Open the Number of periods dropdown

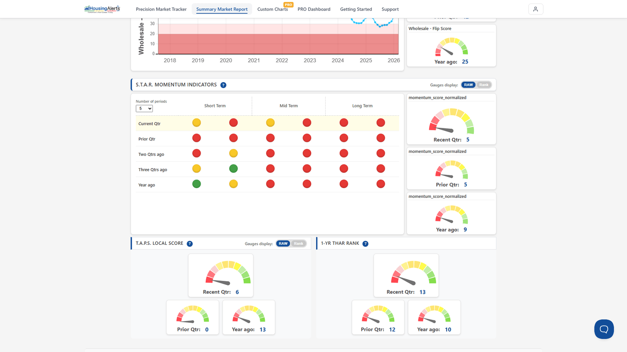[144, 109]
